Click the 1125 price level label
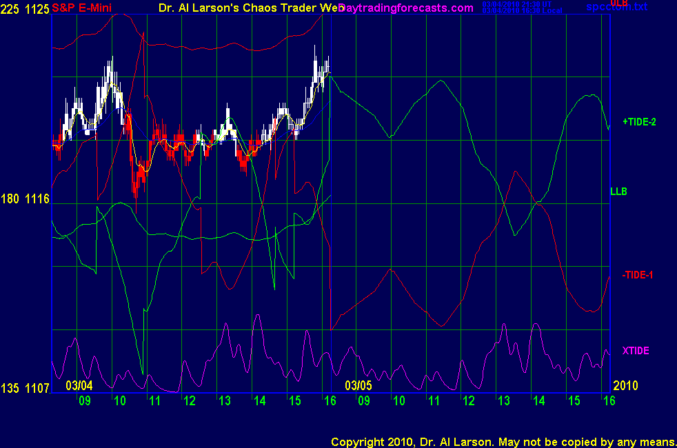 tap(37, 9)
